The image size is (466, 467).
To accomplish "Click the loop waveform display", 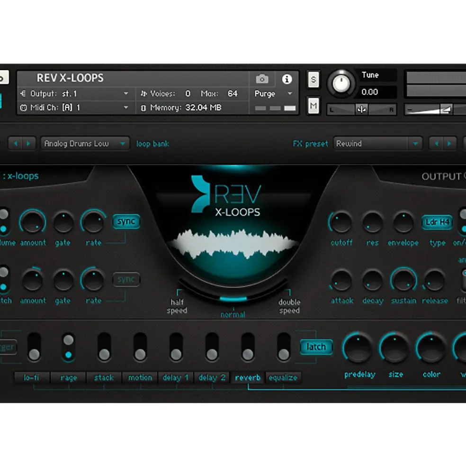I will click(233, 243).
